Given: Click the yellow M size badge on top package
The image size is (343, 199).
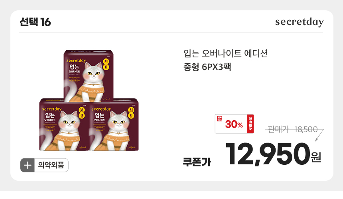Looking at the screenshot, I should point(106,61).
